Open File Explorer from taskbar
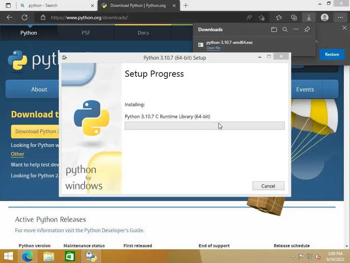Viewport: 350px width, 263px height. pyautogui.click(x=49, y=256)
